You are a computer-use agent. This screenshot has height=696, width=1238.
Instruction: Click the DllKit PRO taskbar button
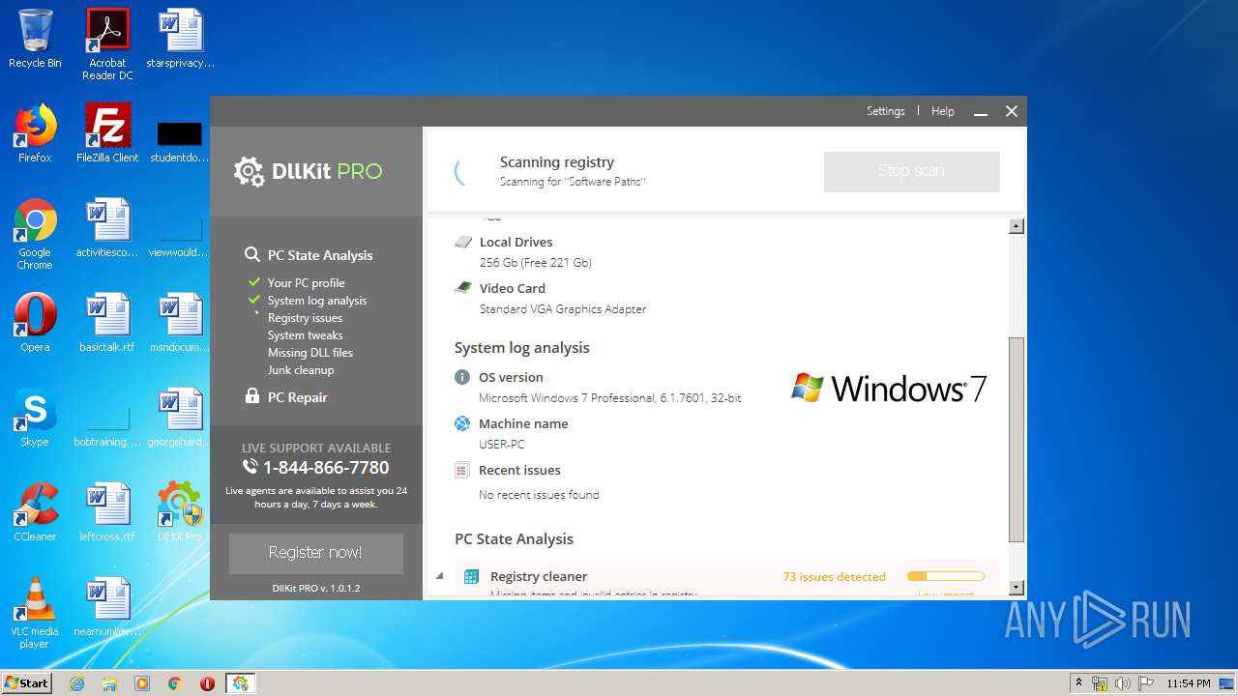[240, 683]
